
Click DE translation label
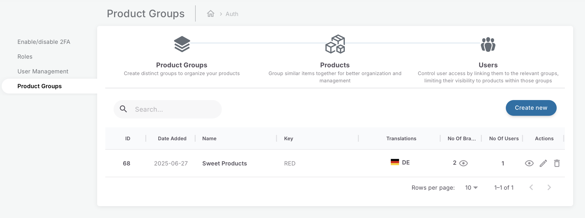(x=406, y=163)
